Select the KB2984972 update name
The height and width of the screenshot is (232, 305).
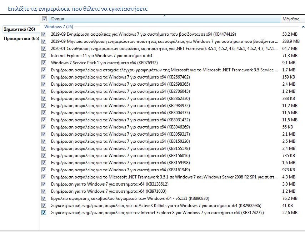pos(120,106)
